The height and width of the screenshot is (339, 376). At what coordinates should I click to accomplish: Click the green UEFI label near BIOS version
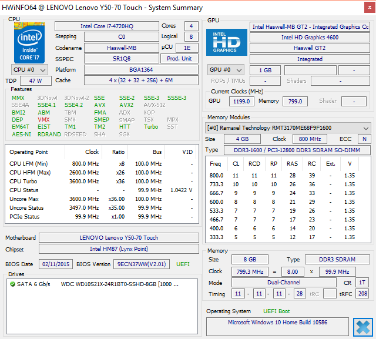tap(183, 264)
